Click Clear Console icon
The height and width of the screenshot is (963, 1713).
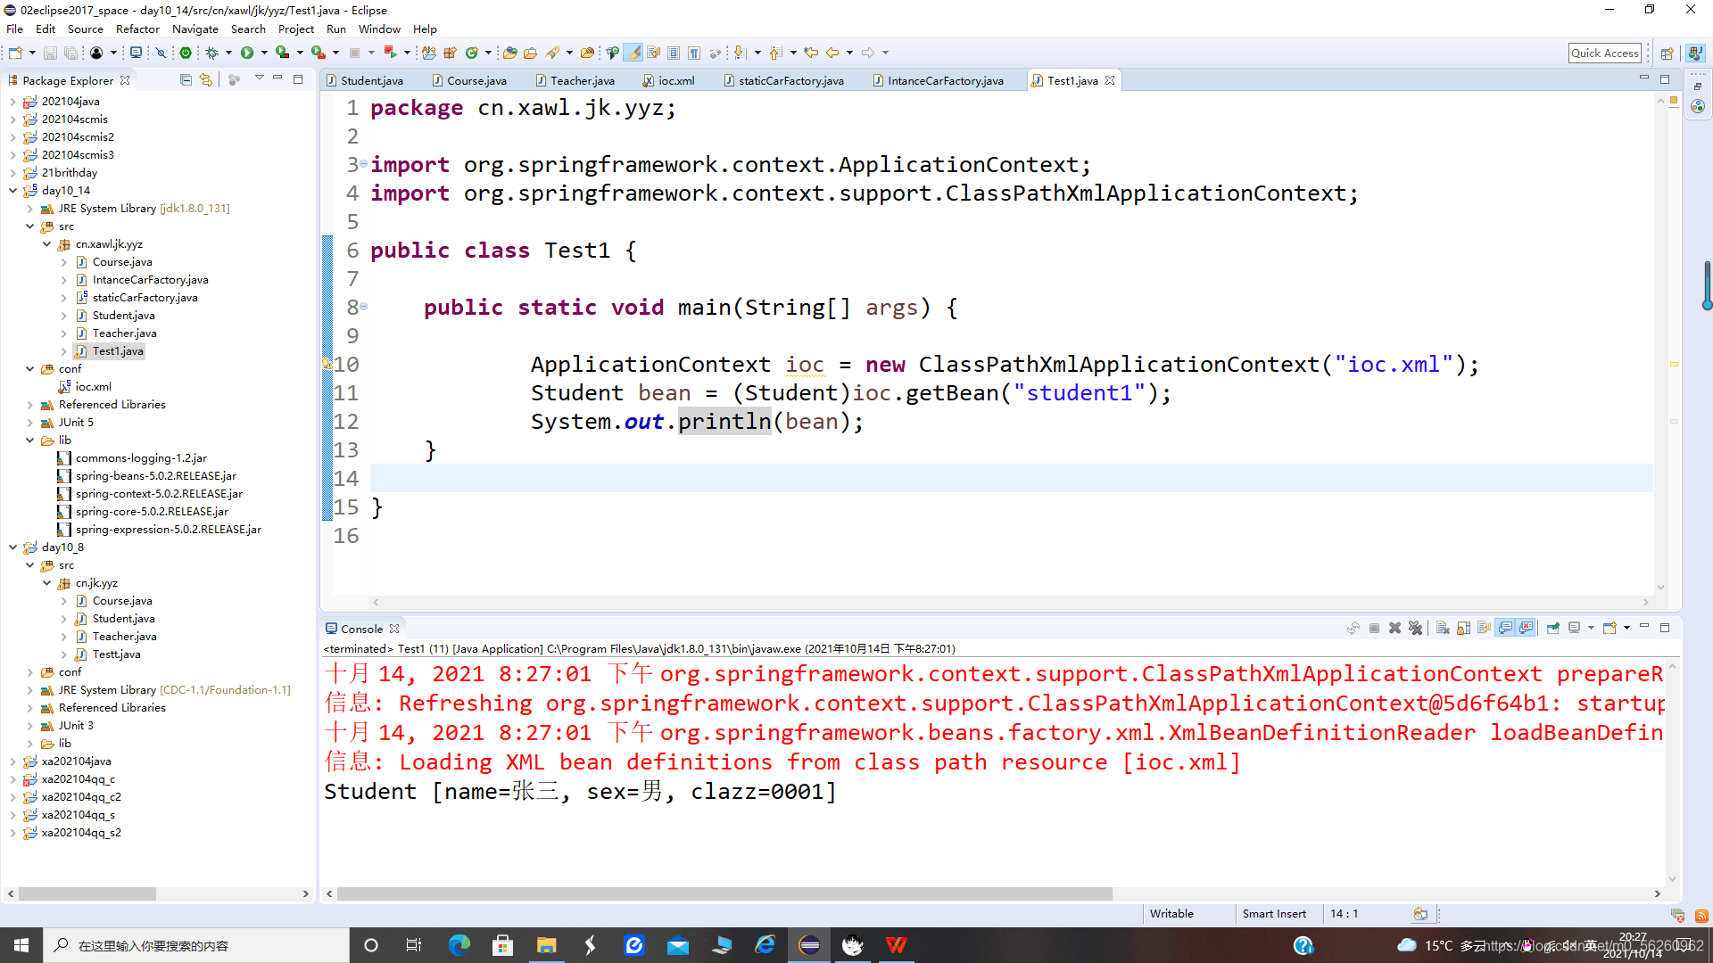tap(1443, 629)
